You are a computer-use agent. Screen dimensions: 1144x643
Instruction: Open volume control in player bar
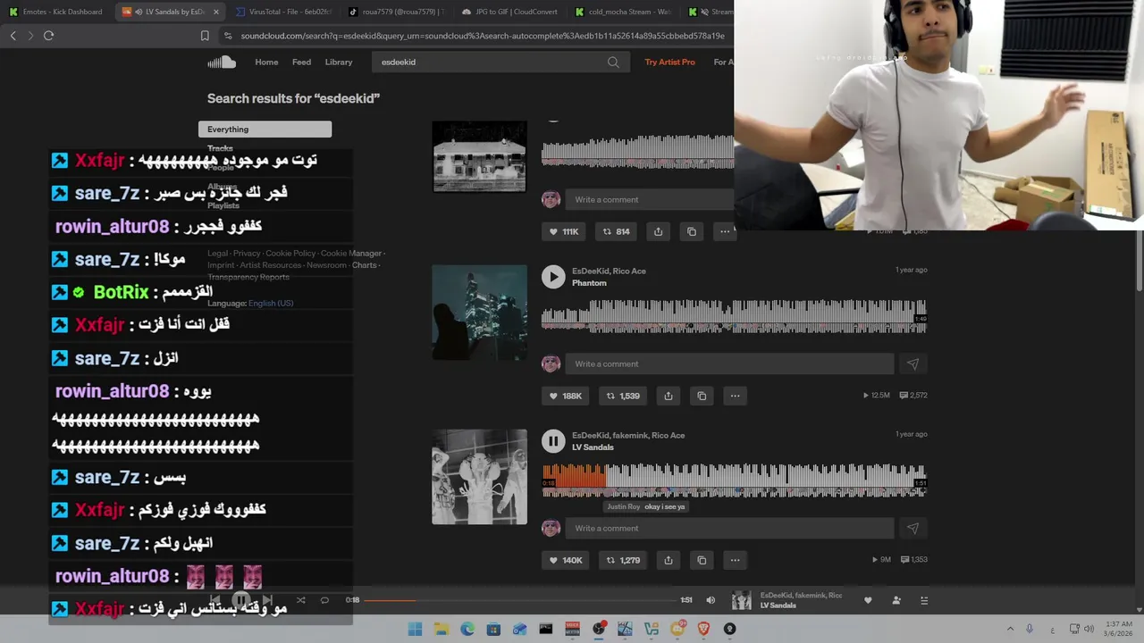click(711, 600)
